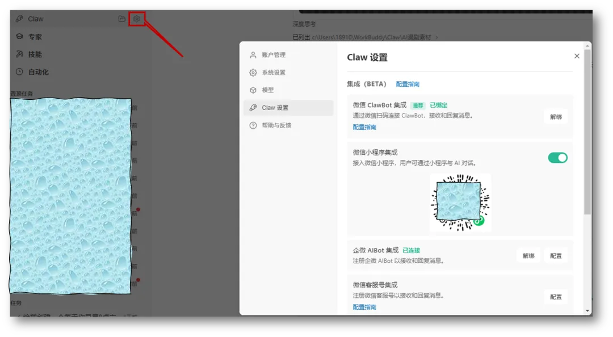Click the 微信小程序集成 title
Viewport: 613px width, 337px height.
[375, 152]
